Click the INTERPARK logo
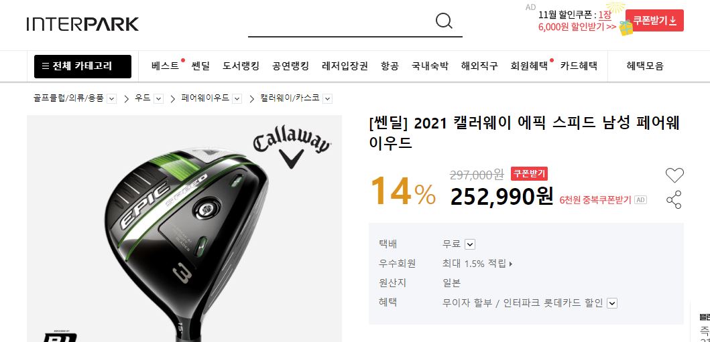Image resolution: width=710 pixels, height=342 pixels. point(82,24)
